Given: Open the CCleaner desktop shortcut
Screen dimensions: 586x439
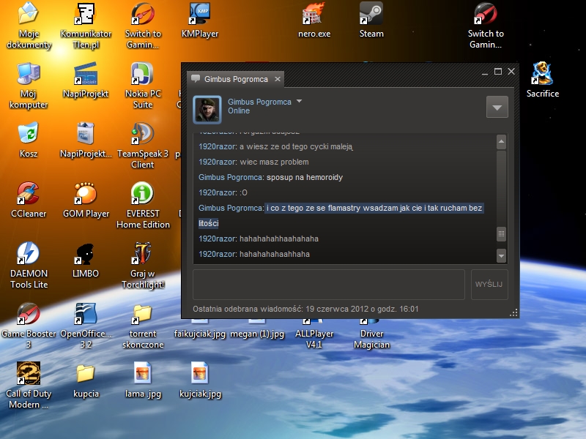Looking at the screenshot, I should [x=28, y=194].
